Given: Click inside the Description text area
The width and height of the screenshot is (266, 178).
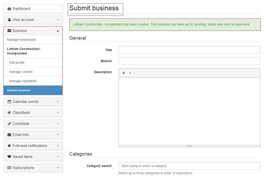Looking at the screenshot, I should pos(189,111).
